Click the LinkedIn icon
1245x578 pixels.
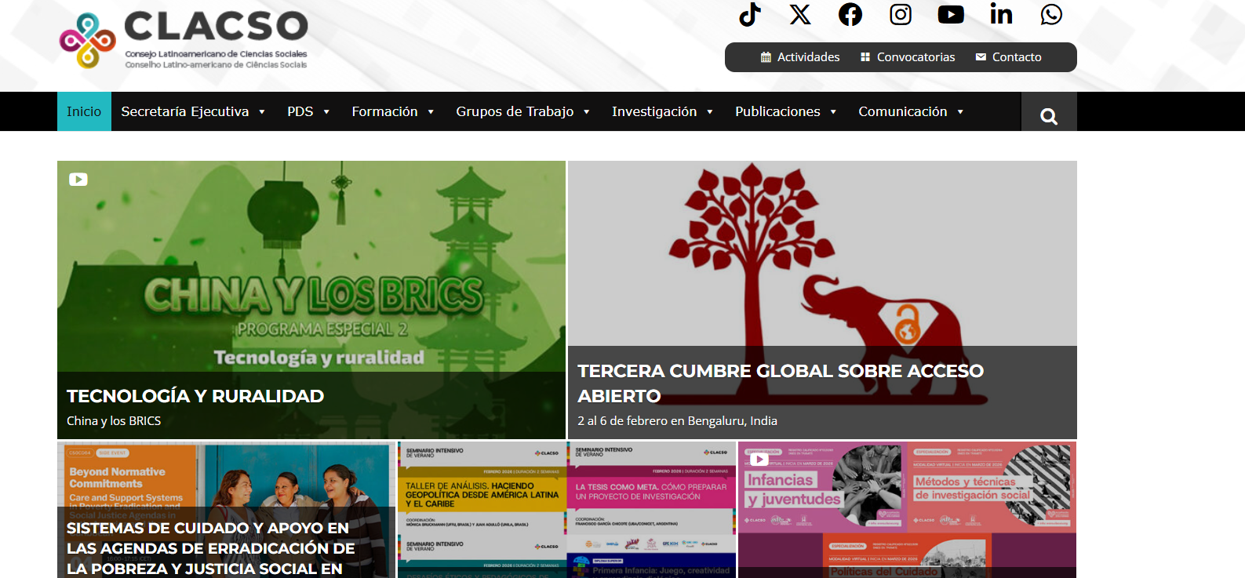(1001, 14)
